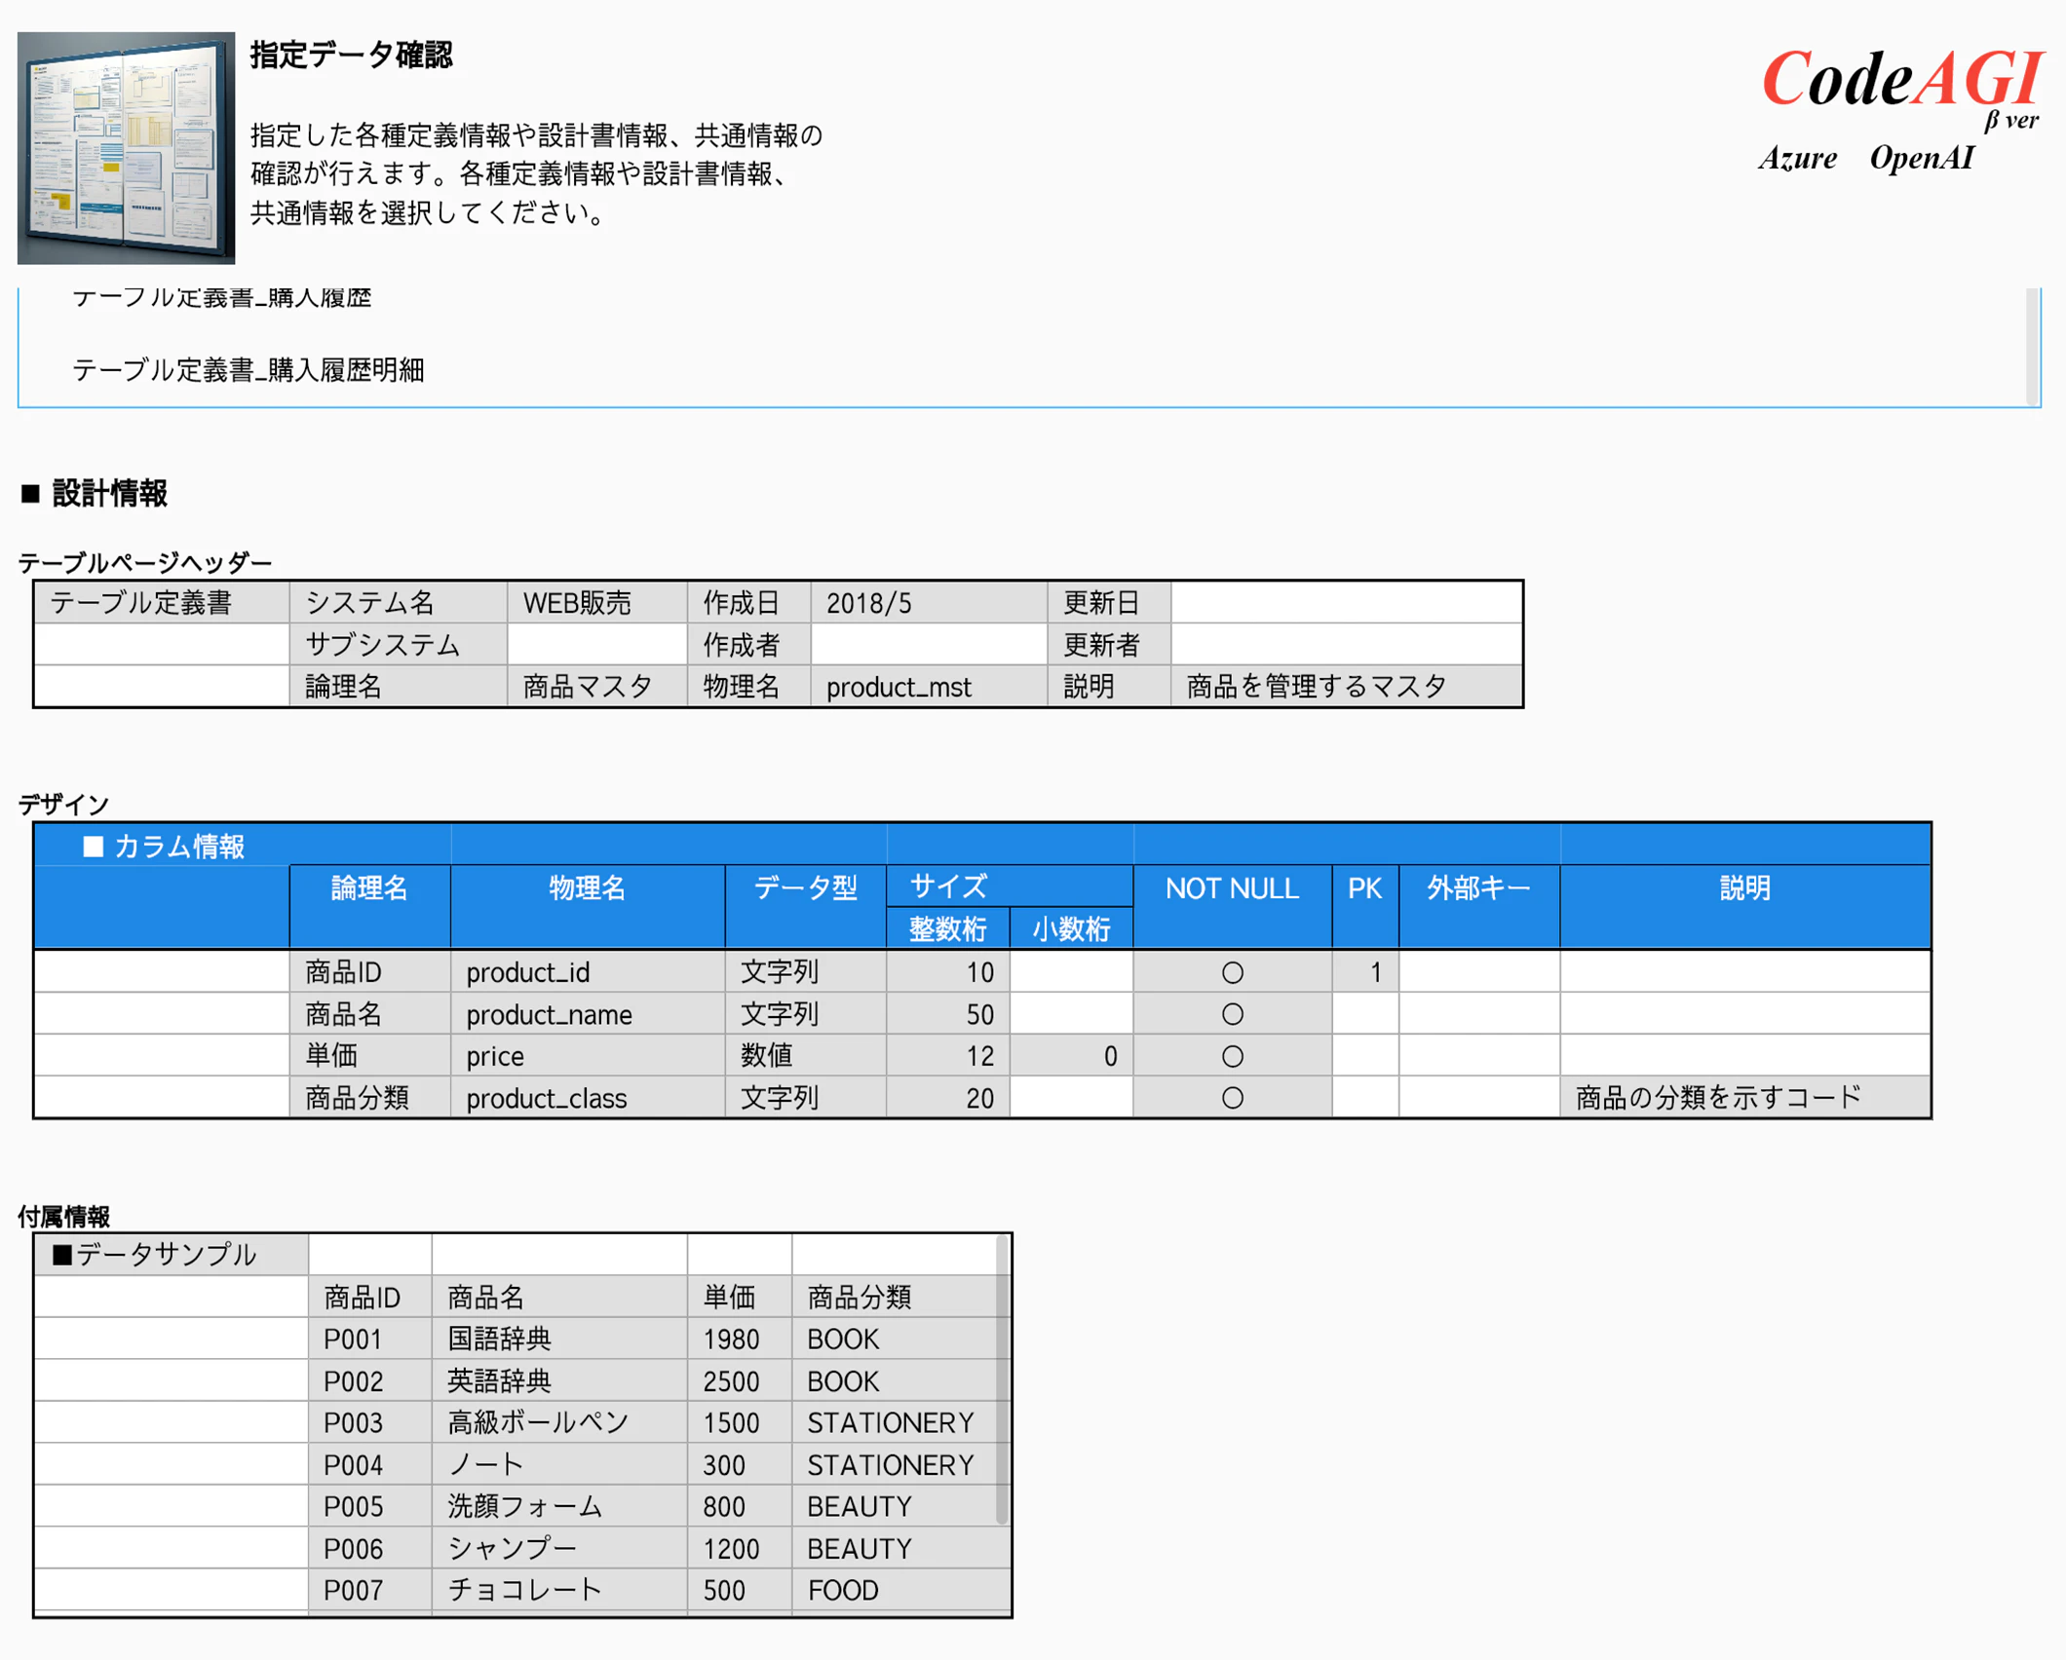
Task: Click the product_name cell
Action: [587, 1014]
